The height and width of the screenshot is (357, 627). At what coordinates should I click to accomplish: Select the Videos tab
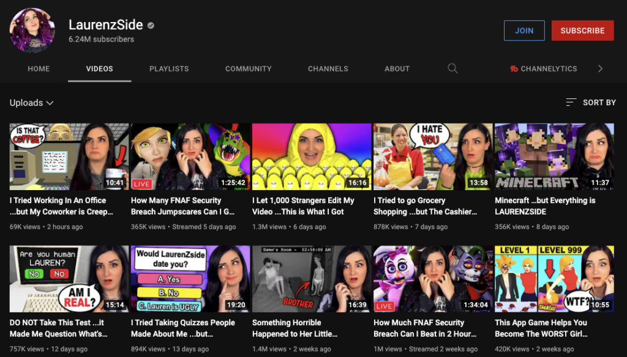pos(100,68)
